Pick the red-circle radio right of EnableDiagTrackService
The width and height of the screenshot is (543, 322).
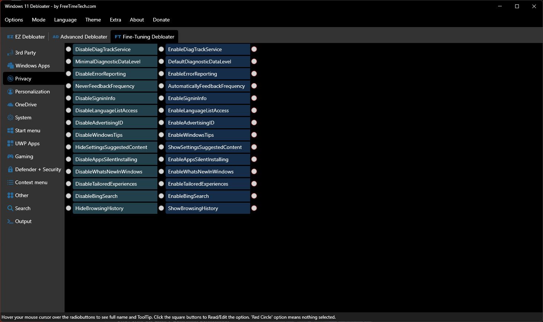254,49
